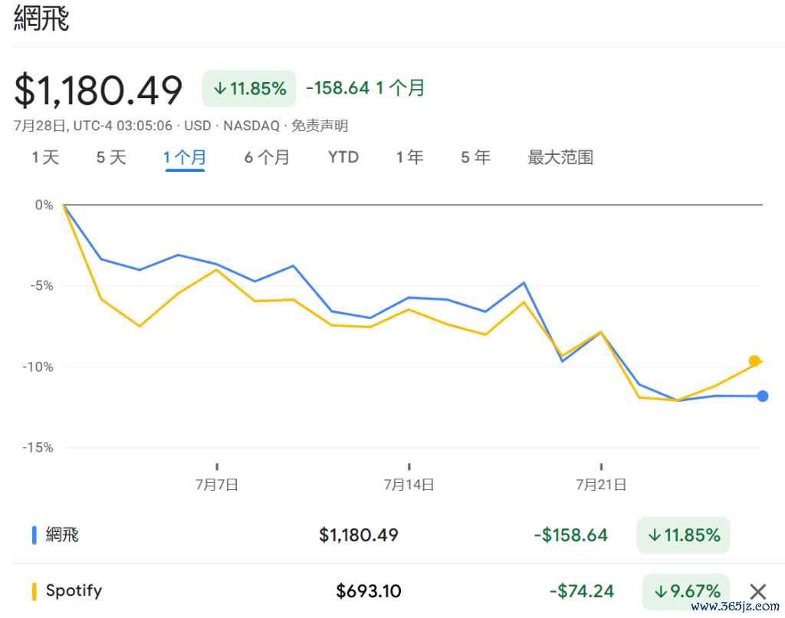Click the 7月28日 UTC-4 timestamp text
The height and width of the screenshot is (618, 785).
point(93,126)
